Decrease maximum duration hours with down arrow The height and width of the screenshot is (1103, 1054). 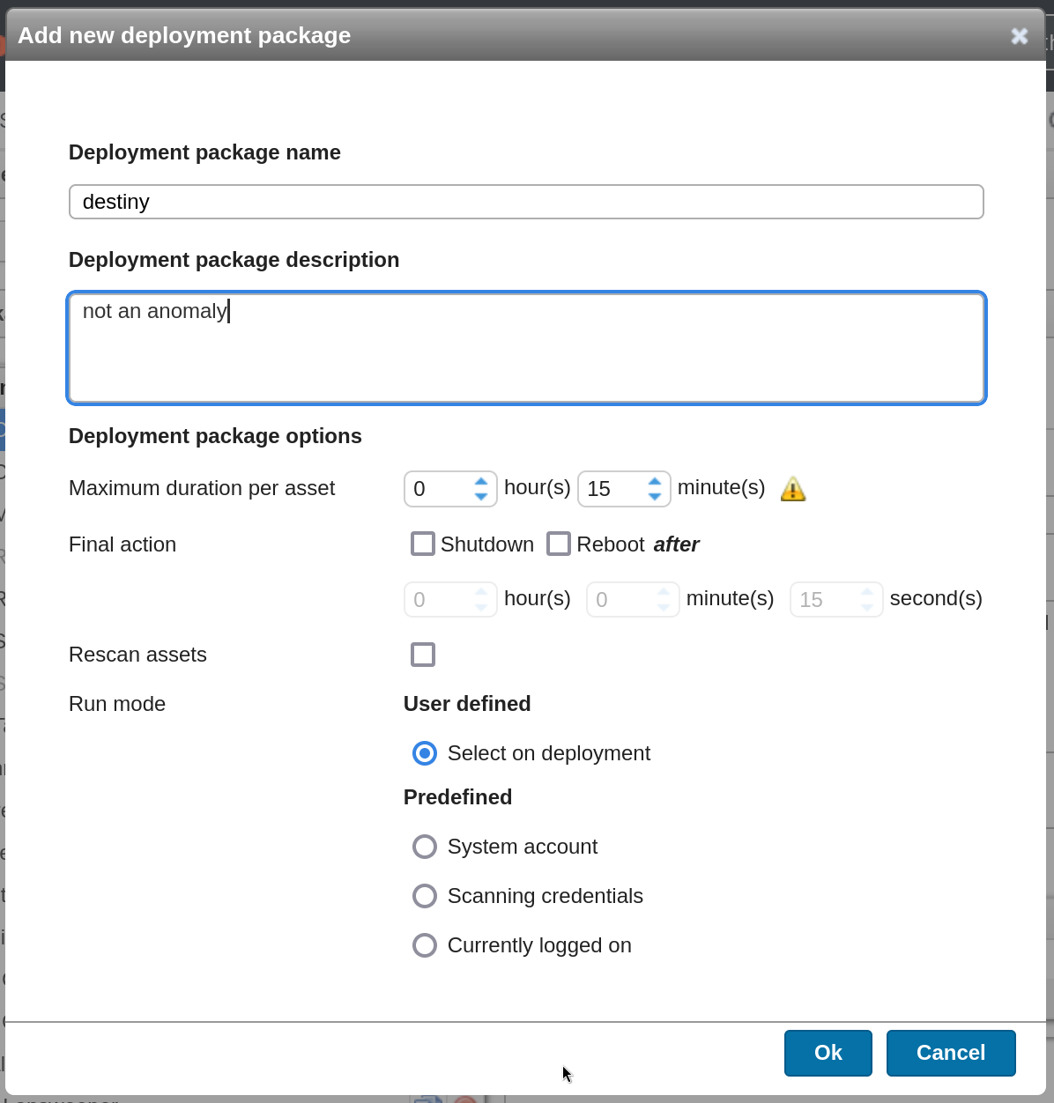point(481,497)
